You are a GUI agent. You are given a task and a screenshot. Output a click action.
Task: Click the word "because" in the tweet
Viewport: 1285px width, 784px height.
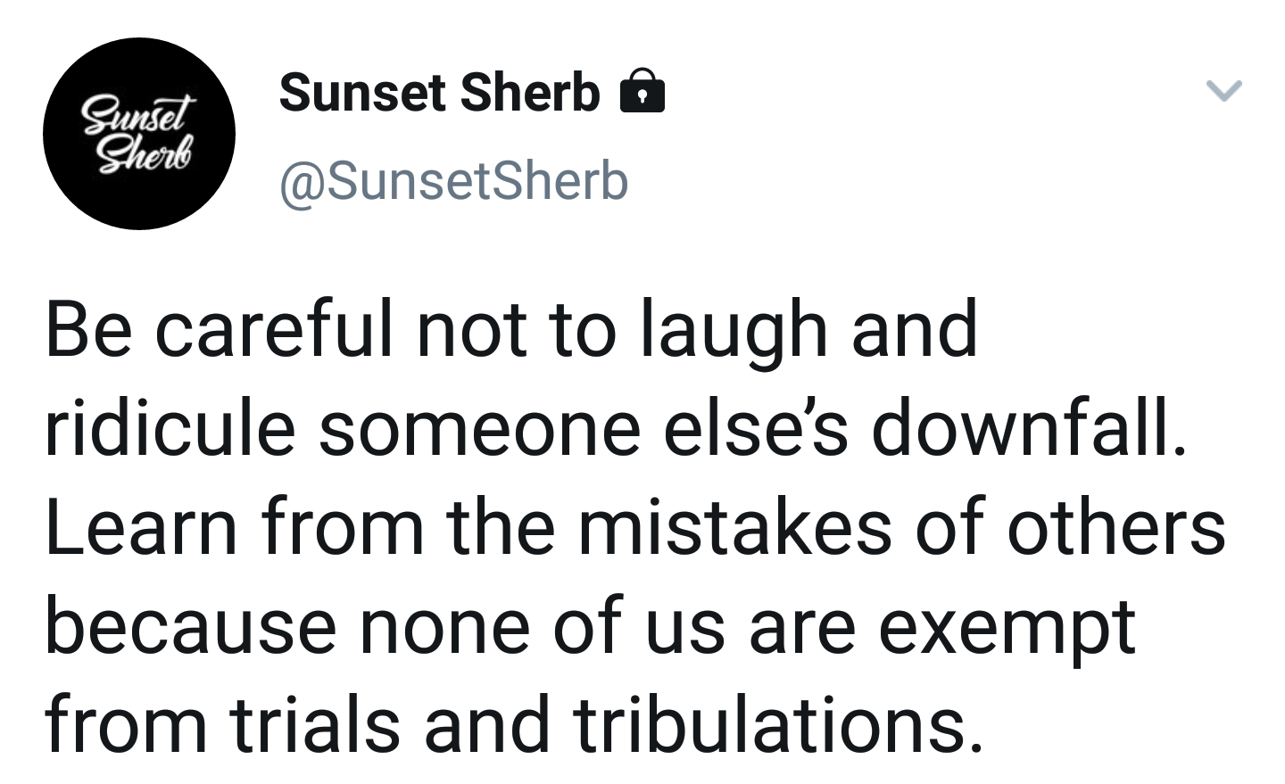pos(191,626)
